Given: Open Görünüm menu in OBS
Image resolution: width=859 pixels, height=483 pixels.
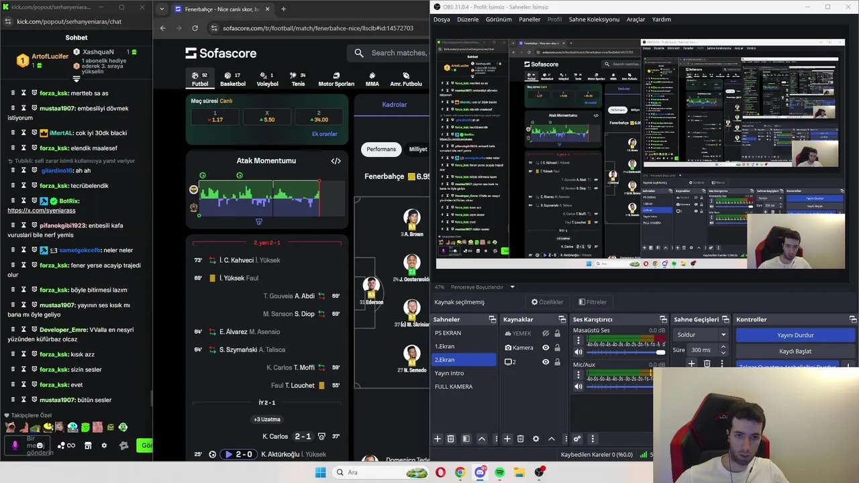Looking at the screenshot, I should (x=499, y=19).
